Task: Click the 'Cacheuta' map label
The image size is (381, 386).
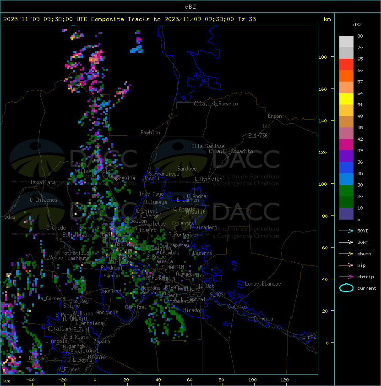Action: [x=78, y=258]
